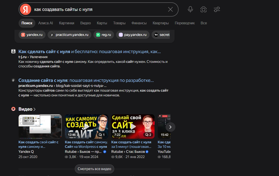Click verified badge next to 'Быков — пр...'
The image size is (279, 176).
(105, 152)
